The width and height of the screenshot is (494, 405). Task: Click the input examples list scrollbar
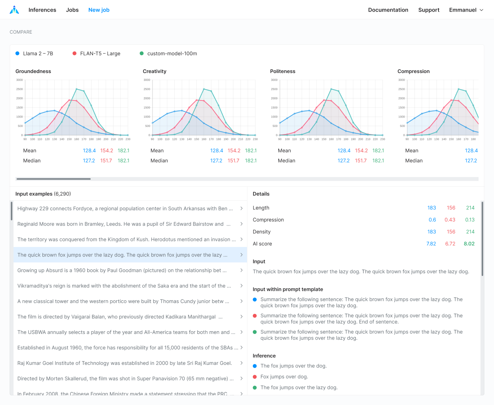click(x=12, y=211)
